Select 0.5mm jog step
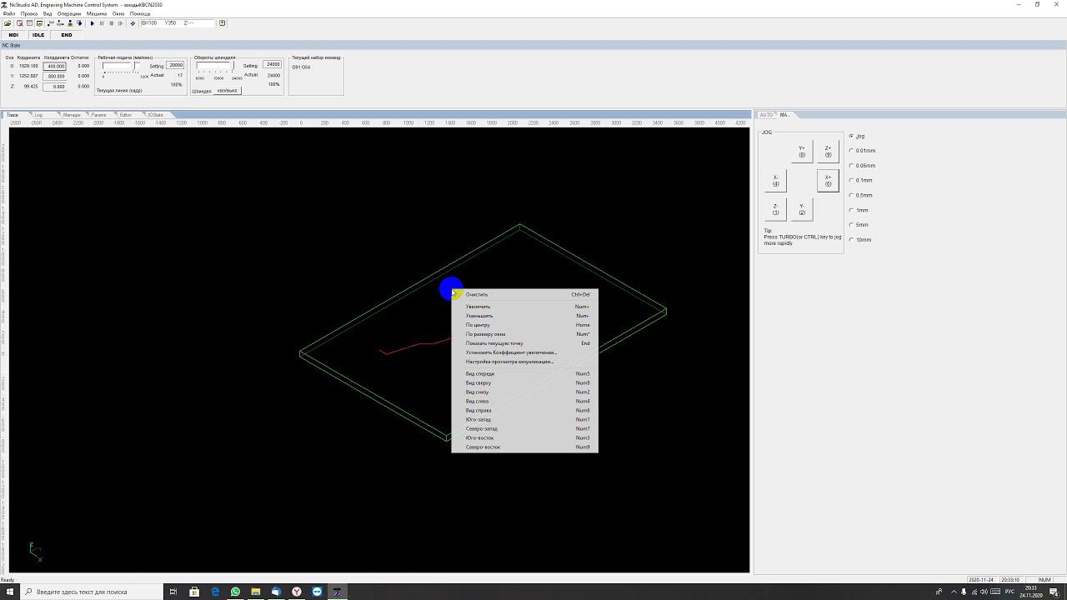The width and height of the screenshot is (1067, 600). [x=861, y=195]
